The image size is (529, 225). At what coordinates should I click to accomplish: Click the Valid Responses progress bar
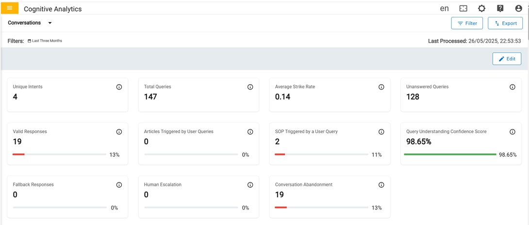pyautogui.click(x=59, y=154)
